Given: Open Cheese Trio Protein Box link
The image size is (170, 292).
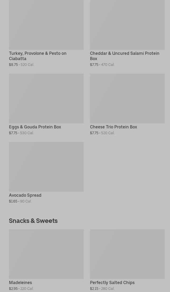Looking at the screenshot, I should (x=113, y=127).
